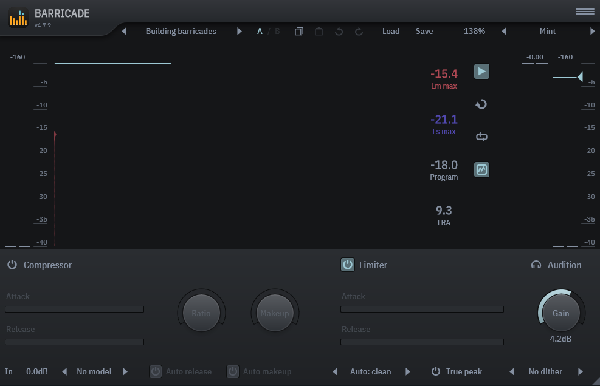Click the Compressor Release slider

click(x=74, y=342)
